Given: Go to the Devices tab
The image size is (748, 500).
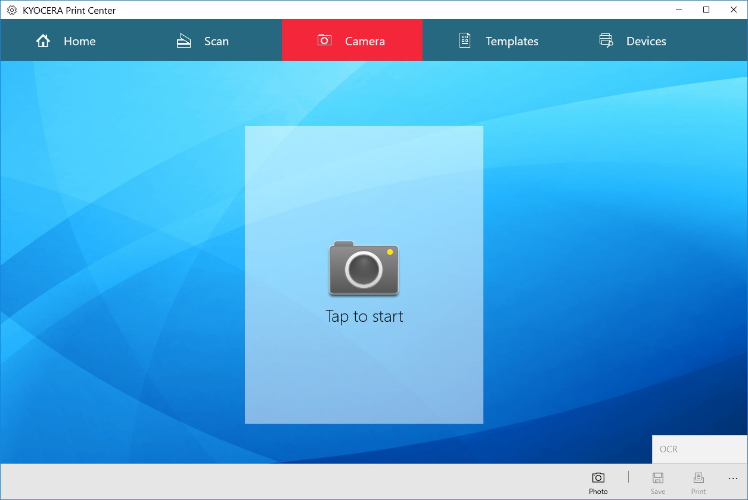Looking at the screenshot, I should [645, 41].
